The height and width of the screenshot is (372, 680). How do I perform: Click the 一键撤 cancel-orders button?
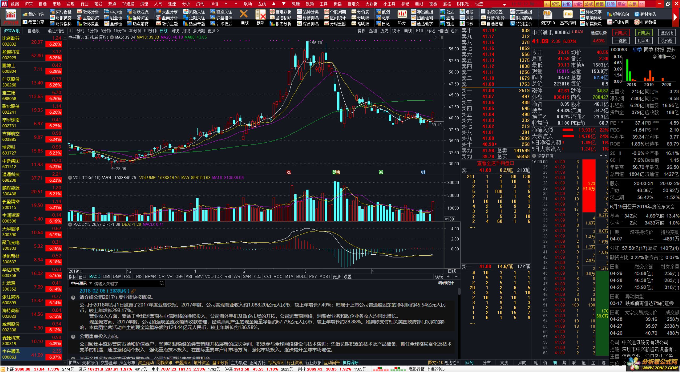point(621,41)
